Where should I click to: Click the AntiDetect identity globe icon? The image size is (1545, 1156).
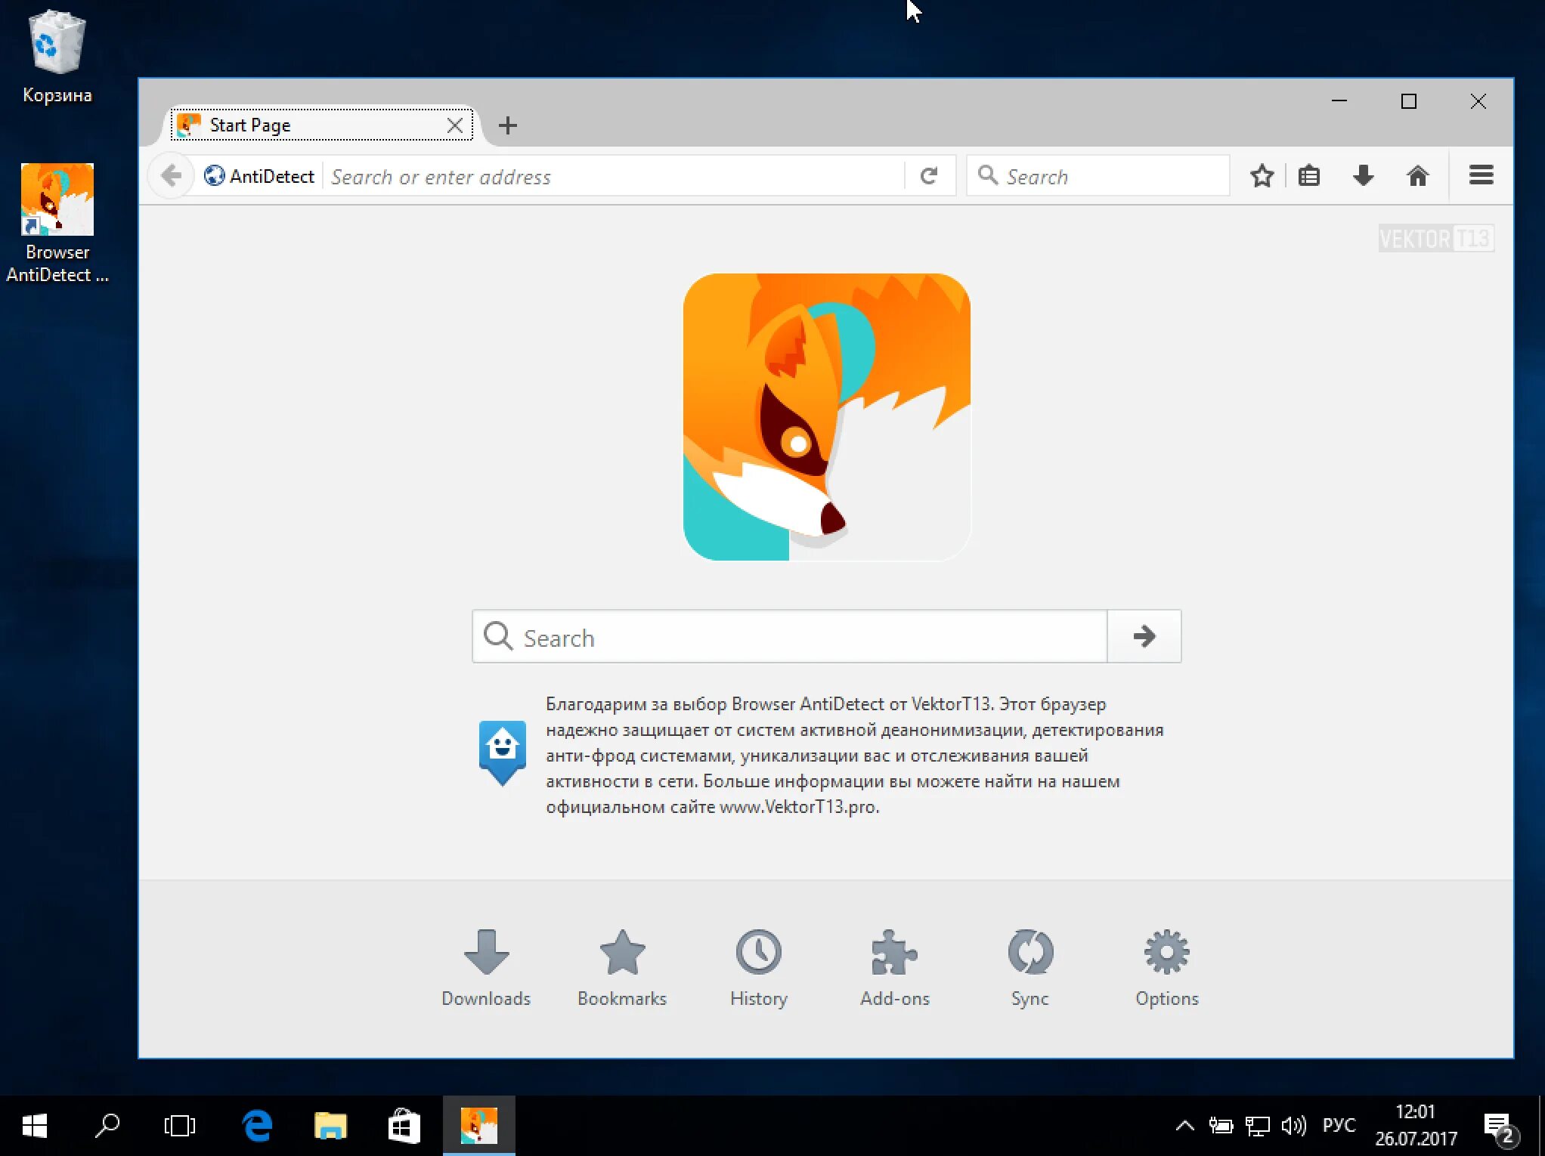[214, 176]
